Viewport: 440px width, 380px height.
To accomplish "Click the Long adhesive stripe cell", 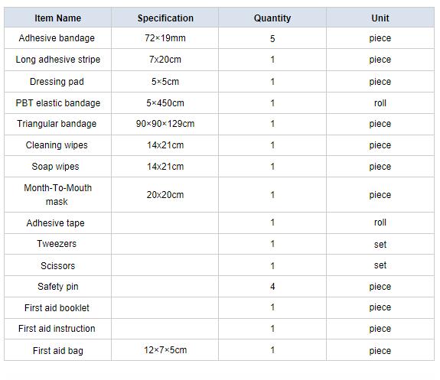I will click(58, 60).
